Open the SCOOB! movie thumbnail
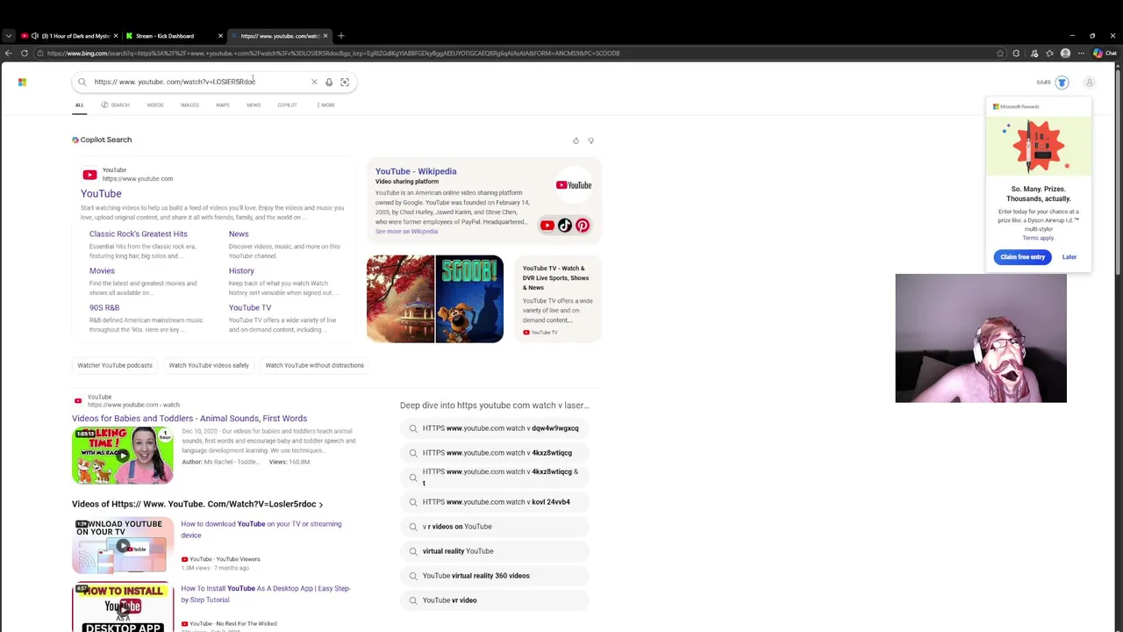Viewport: 1123px width, 632px height. tap(469, 298)
